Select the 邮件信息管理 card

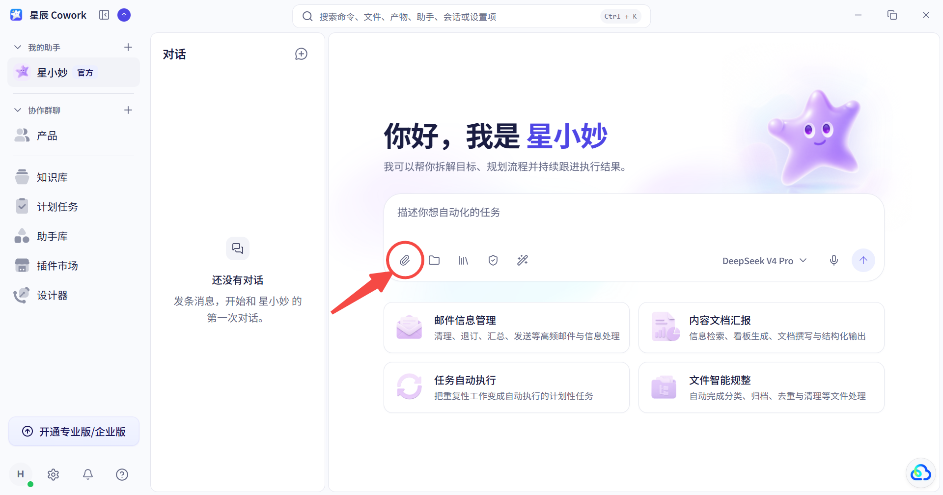coord(506,328)
